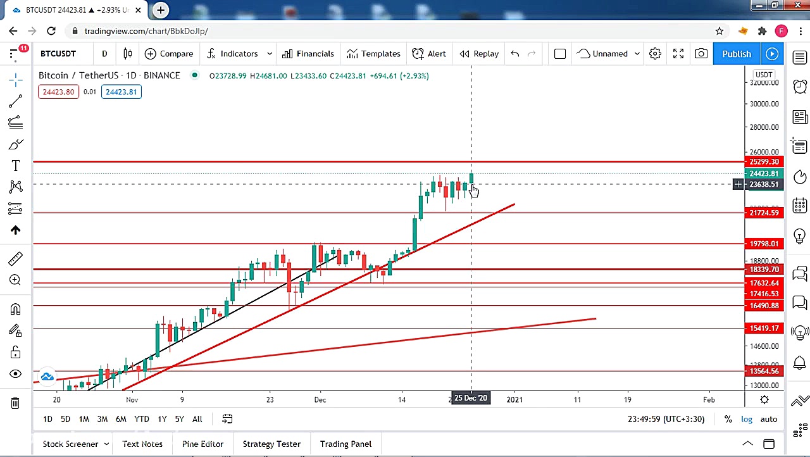Start Bar Replay mode
Screen dimensions: 810x457
click(479, 54)
